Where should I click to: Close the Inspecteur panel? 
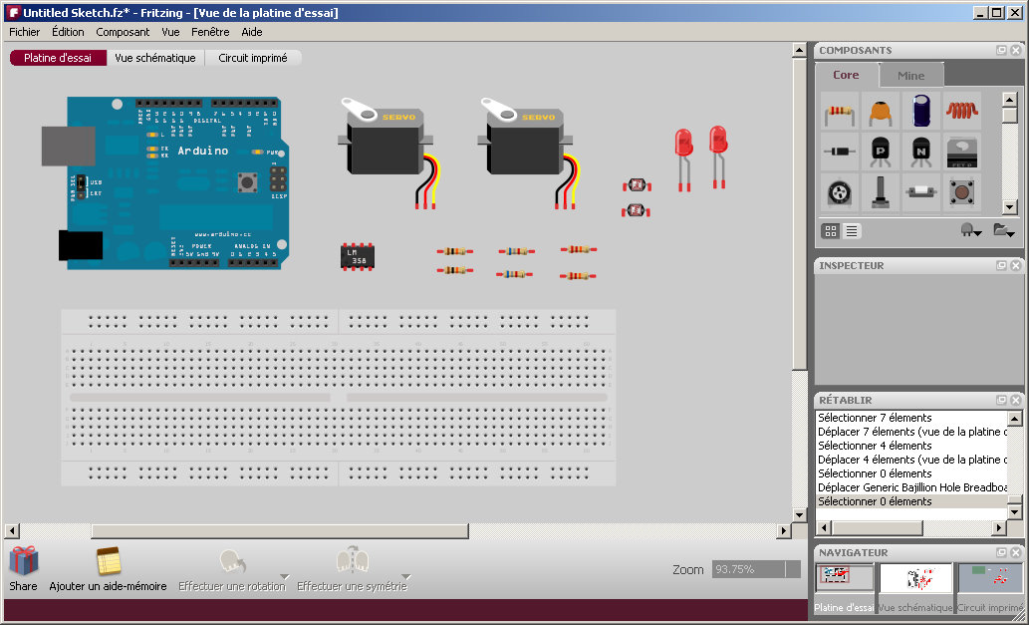[x=1016, y=265]
